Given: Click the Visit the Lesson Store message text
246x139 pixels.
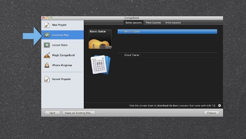Looking at the screenshot, I should pos(172,105).
